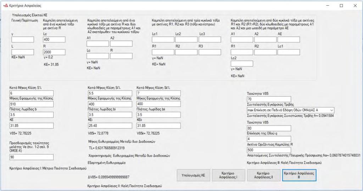The width and height of the screenshot is (363, 191).
Task: Click the TL= 0,631766580912319 value
Action: pyautogui.click(x=107, y=148)
